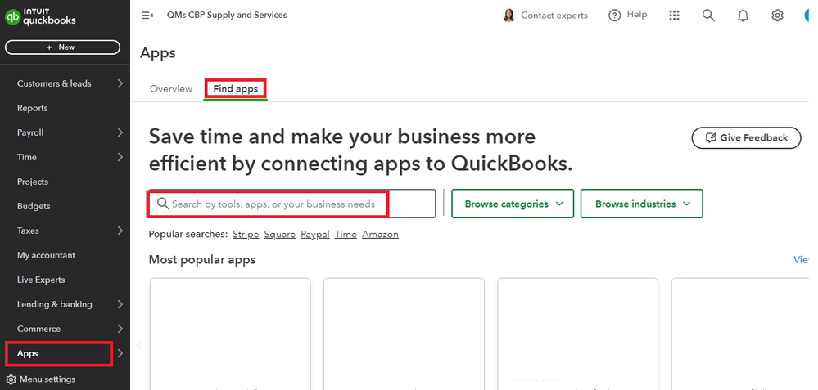The width and height of the screenshot is (818, 390).
Task: Click company name QMs CBP Supply and Services
Action: click(x=227, y=15)
